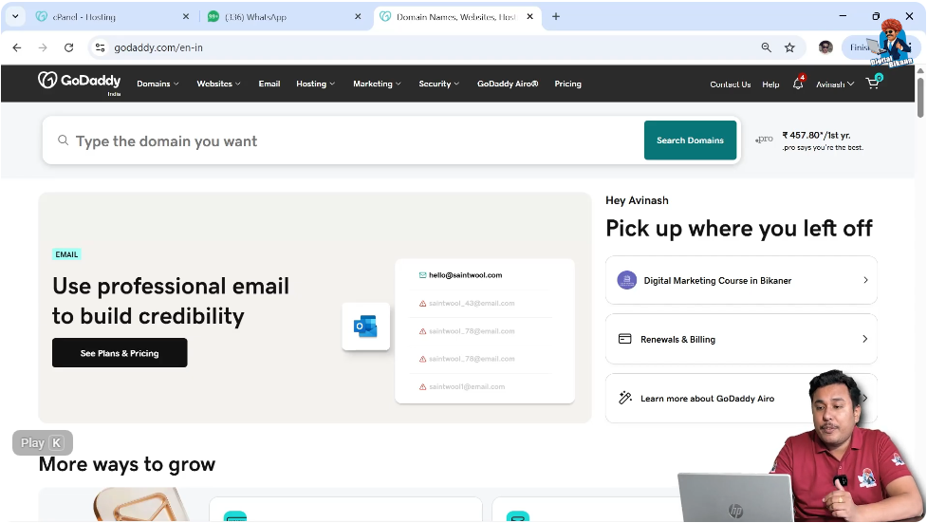
Task: Open a new browser tab
Action: pyautogui.click(x=556, y=16)
